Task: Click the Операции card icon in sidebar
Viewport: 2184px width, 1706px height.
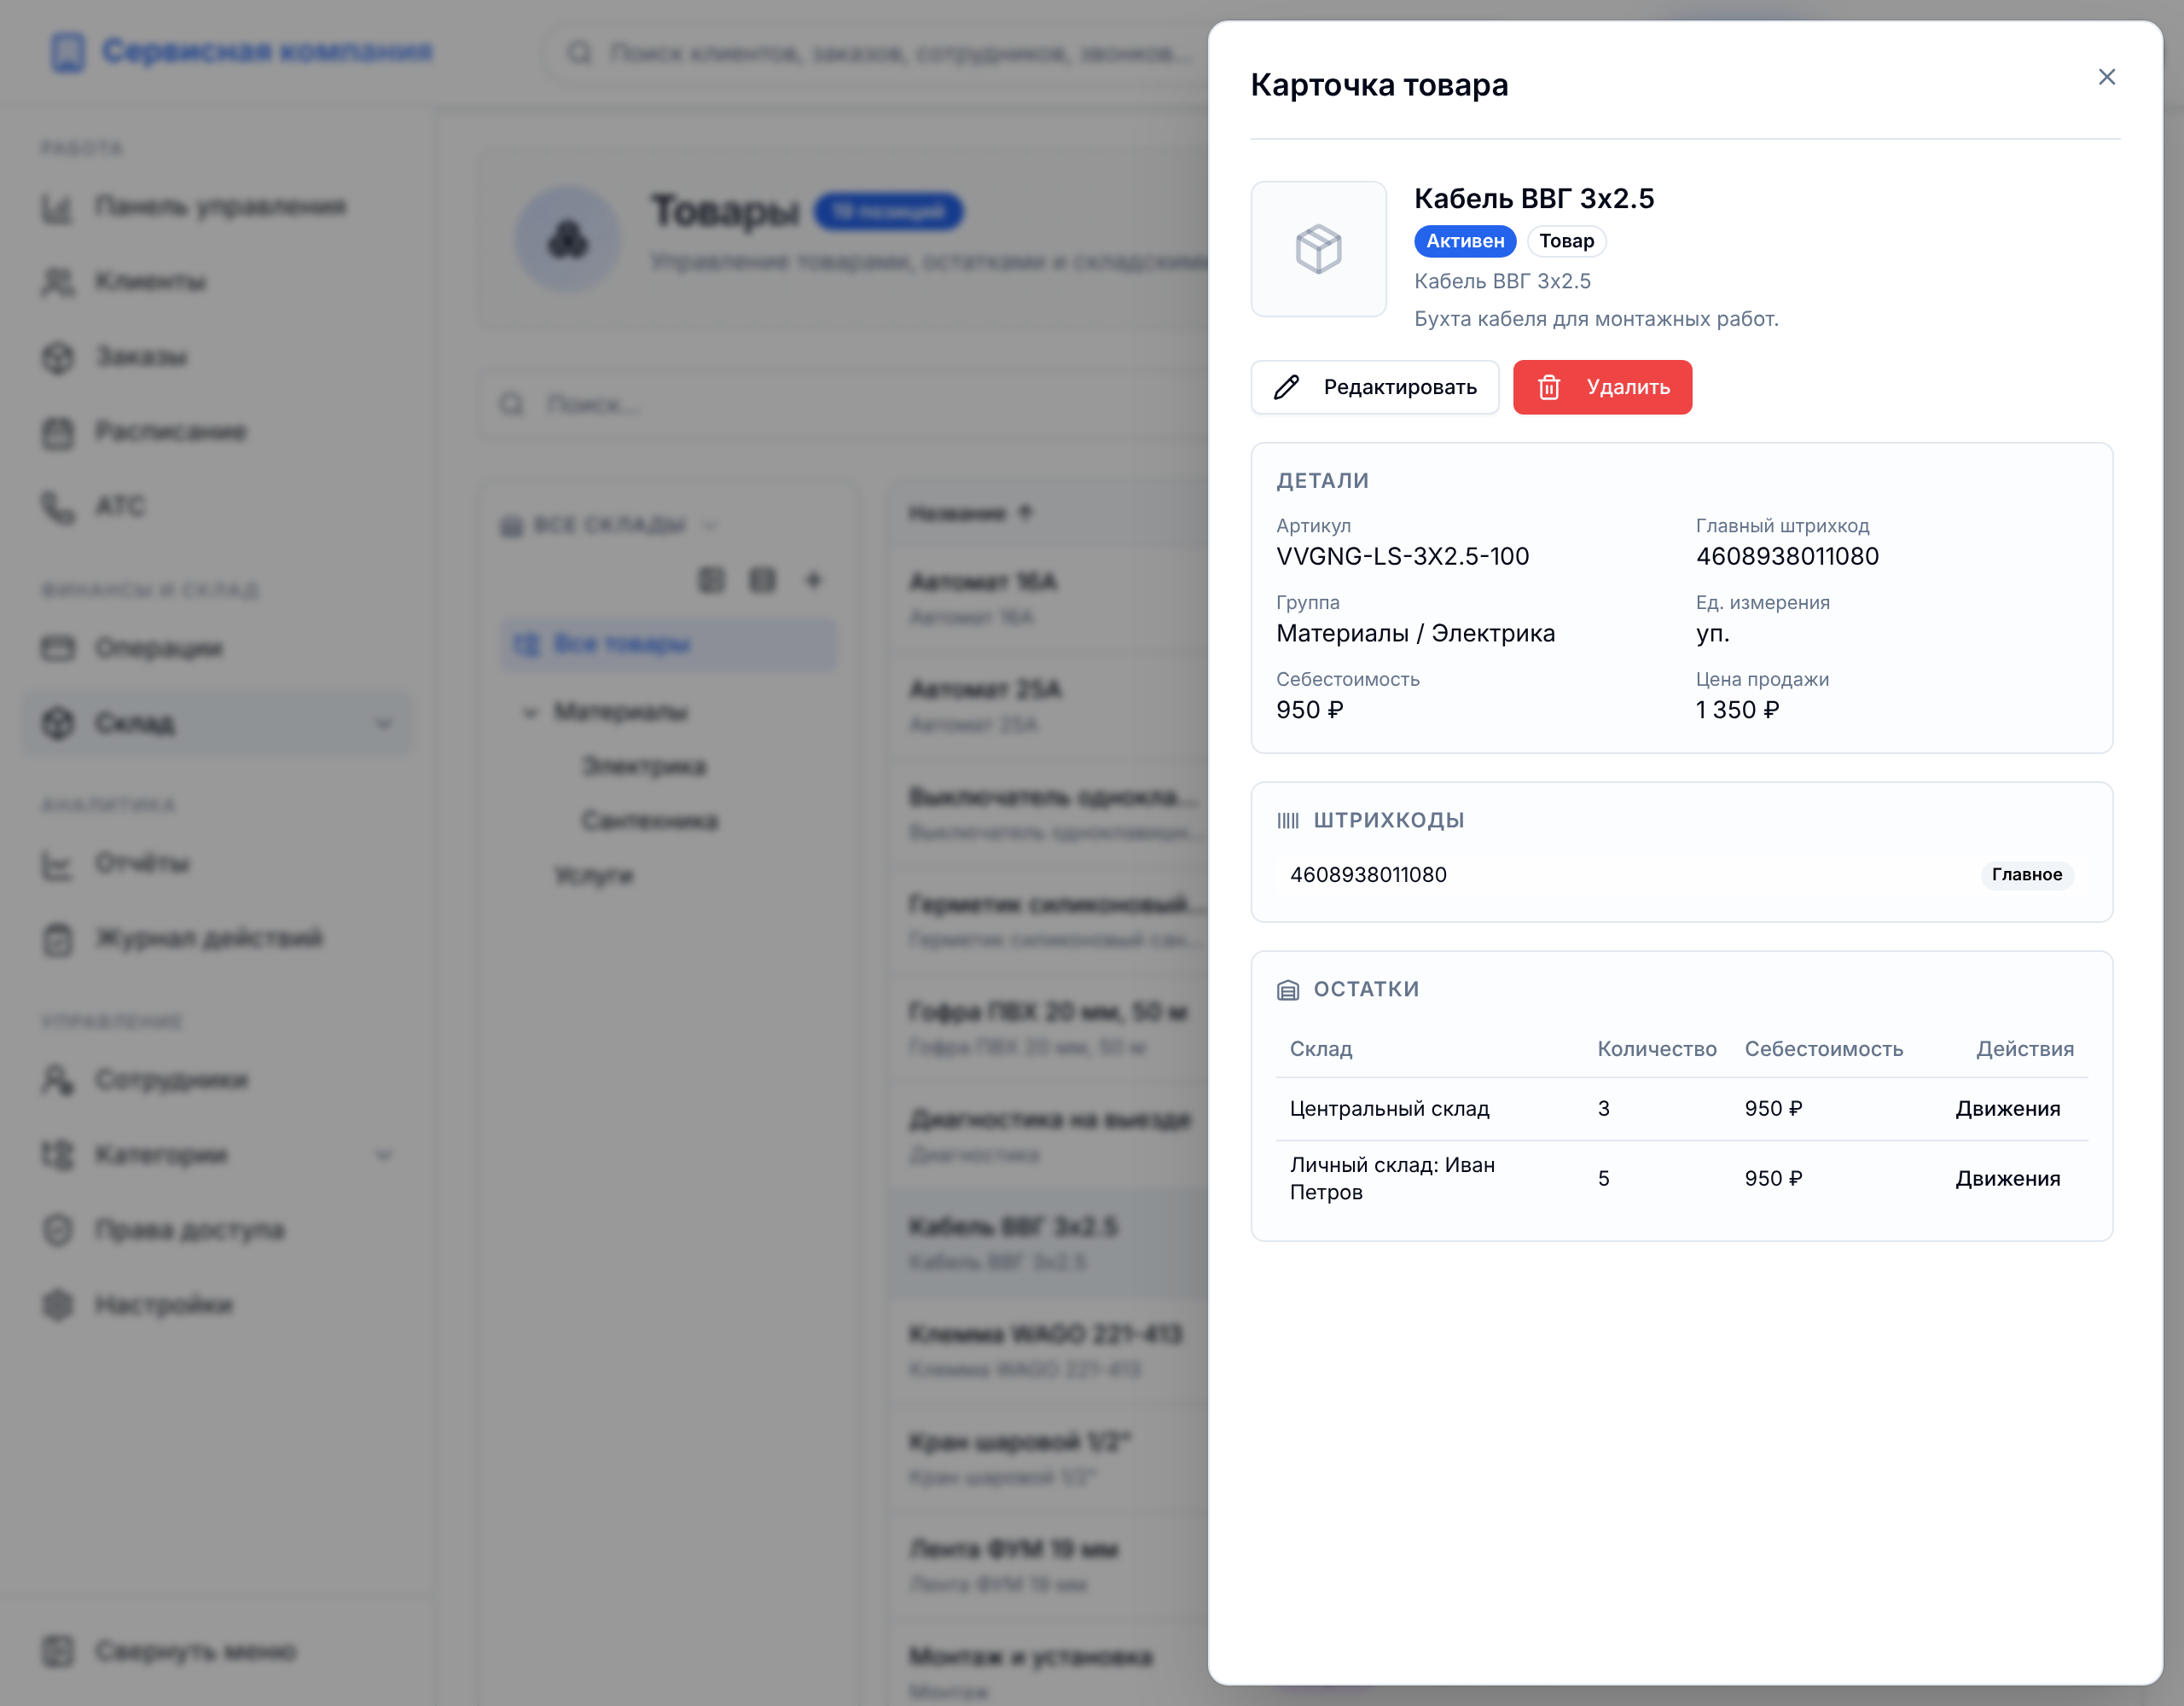Action: (x=58, y=648)
